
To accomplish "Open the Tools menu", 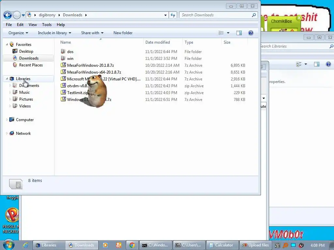I will coord(47,25).
